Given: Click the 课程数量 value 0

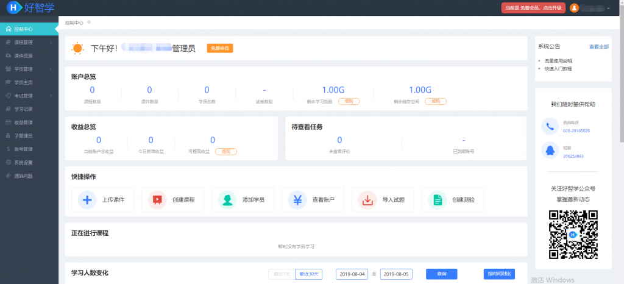Looking at the screenshot, I should tap(93, 90).
